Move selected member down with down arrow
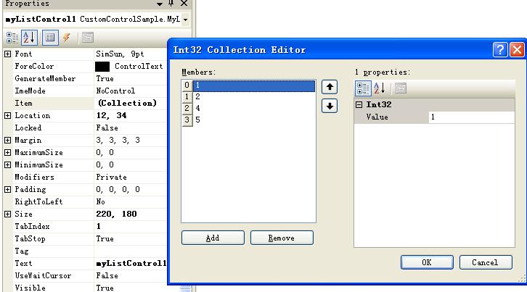527x292 pixels. pyautogui.click(x=330, y=106)
